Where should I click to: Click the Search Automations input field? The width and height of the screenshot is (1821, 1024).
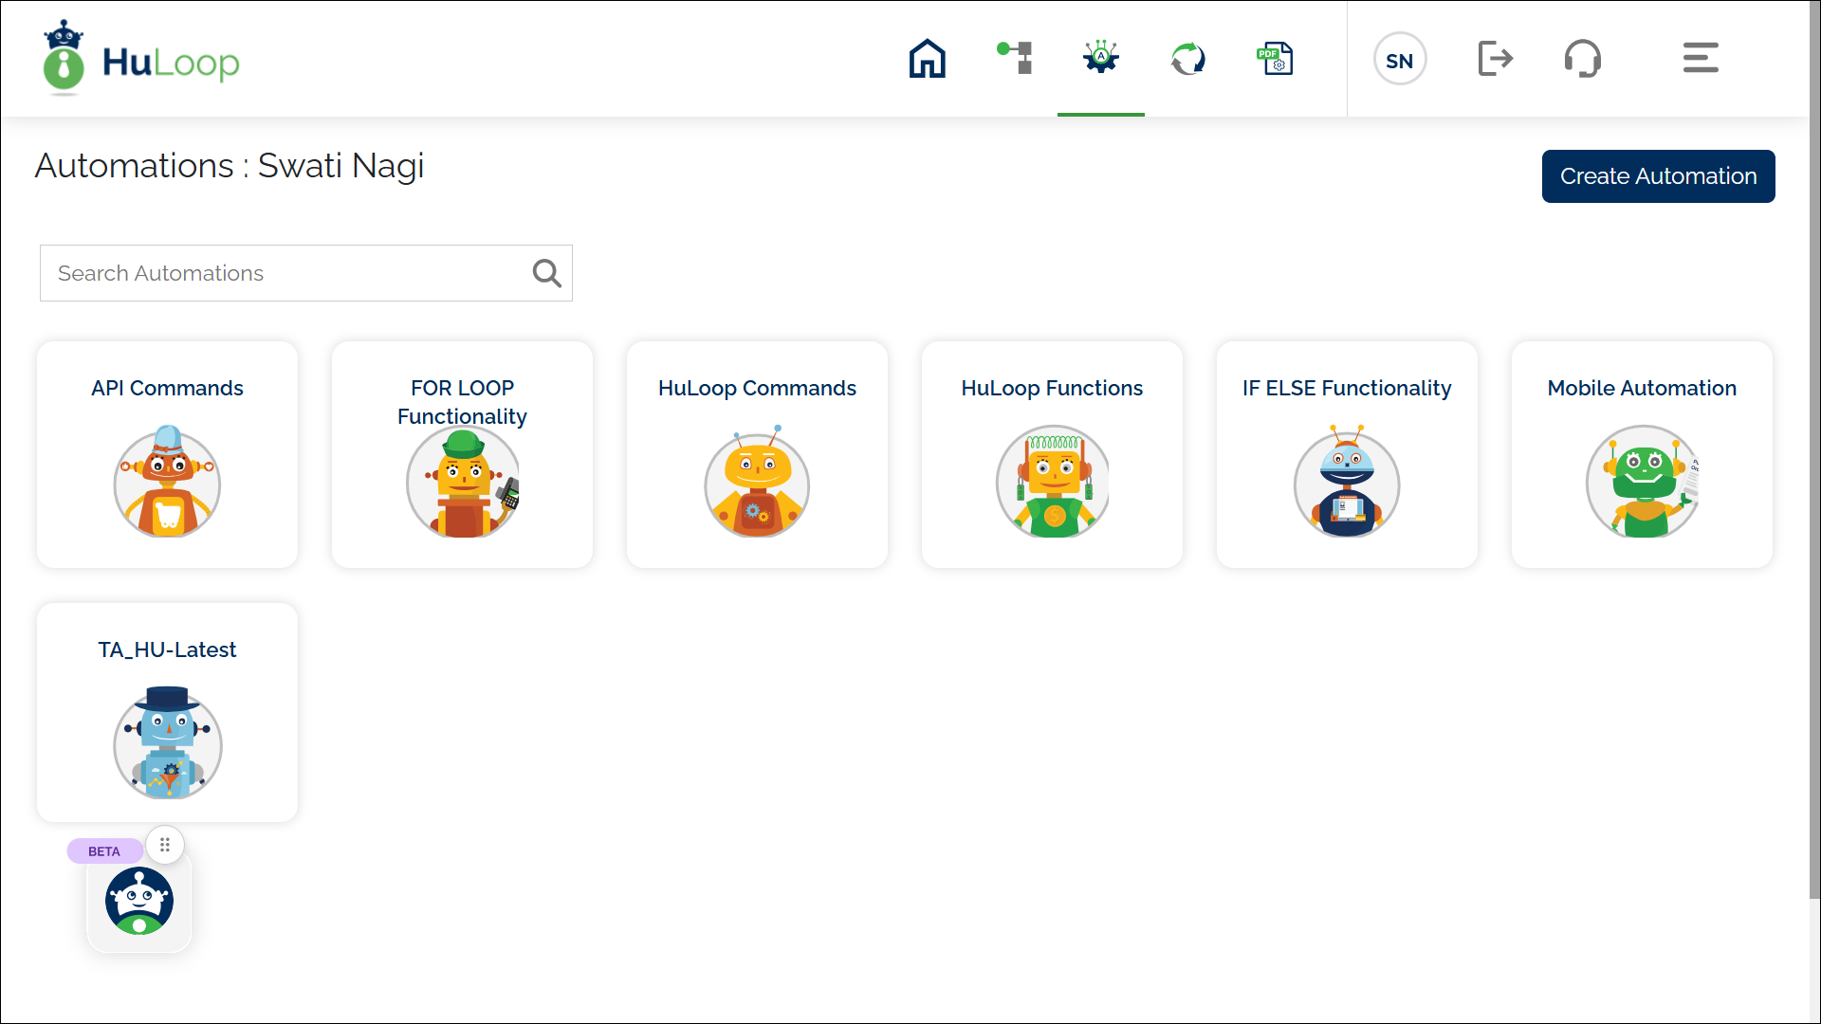[x=285, y=273]
